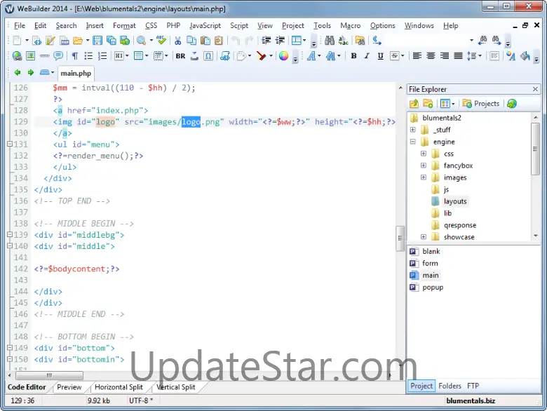This screenshot has width=547, height=411.
Task: Click the Insert image icon
Action: [31, 56]
